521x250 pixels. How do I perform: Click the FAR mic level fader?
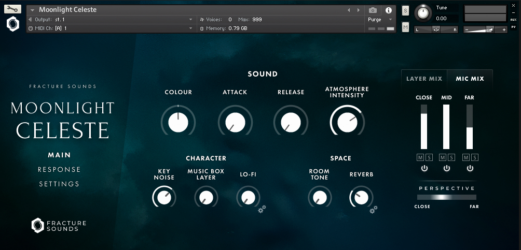(470, 127)
